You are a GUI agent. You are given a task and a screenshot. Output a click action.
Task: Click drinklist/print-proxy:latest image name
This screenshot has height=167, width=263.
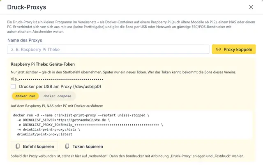click(45, 134)
